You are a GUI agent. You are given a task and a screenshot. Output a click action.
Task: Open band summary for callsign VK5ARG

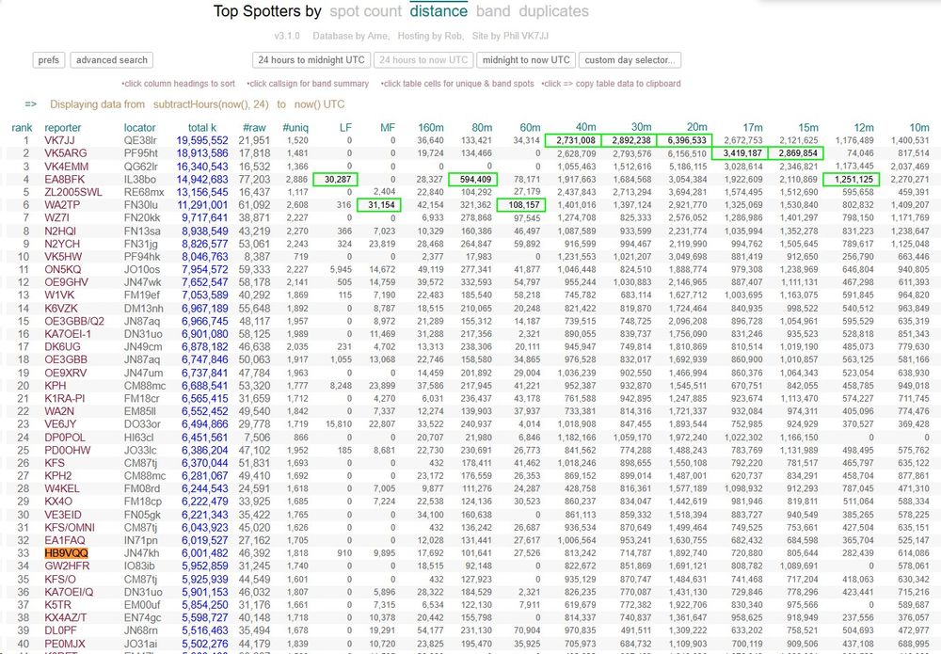pyautogui.click(x=66, y=153)
